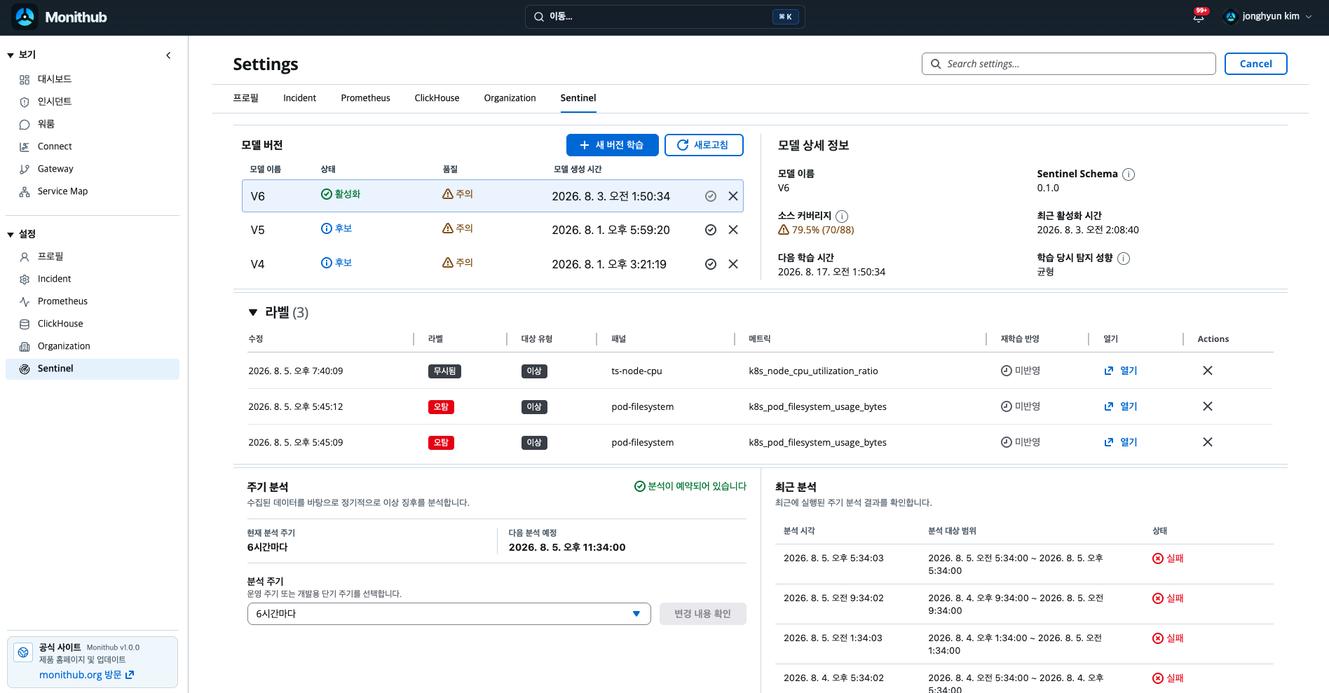Open the 분석 주기 6시간마다 dropdown
The image size is (1329, 693).
tap(449, 614)
